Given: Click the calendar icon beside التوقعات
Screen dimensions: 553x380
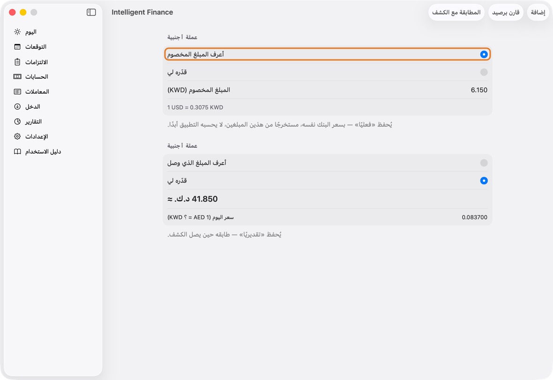Looking at the screenshot, I should (x=17, y=47).
